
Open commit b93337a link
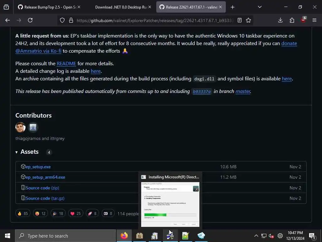pos(202,91)
